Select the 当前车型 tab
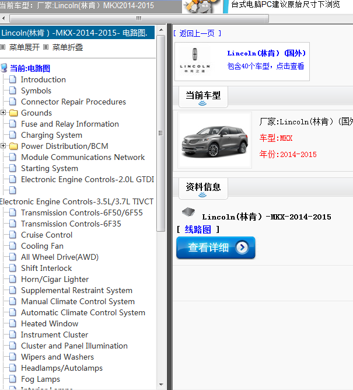Image resolution: width=353 pixels, height=390 pixels. pos(203,97)
